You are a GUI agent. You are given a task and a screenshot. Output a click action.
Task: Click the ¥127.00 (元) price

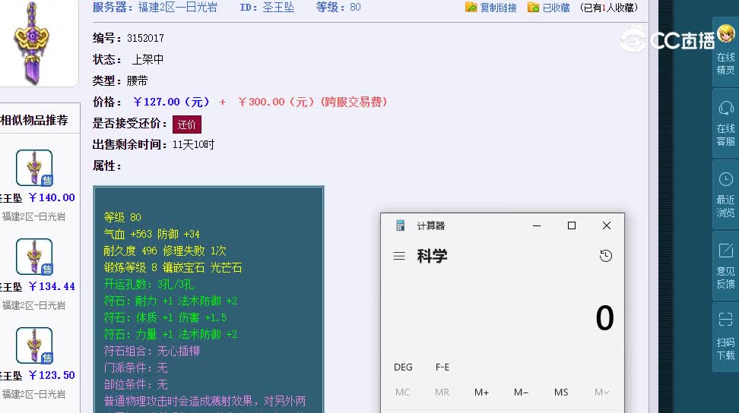point(171,102)
